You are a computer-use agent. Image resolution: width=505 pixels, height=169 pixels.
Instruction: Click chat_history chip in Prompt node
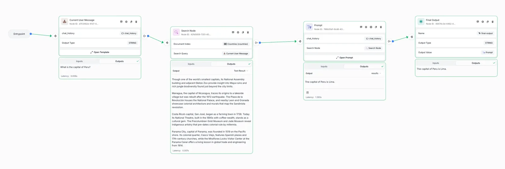pos(373,39)
